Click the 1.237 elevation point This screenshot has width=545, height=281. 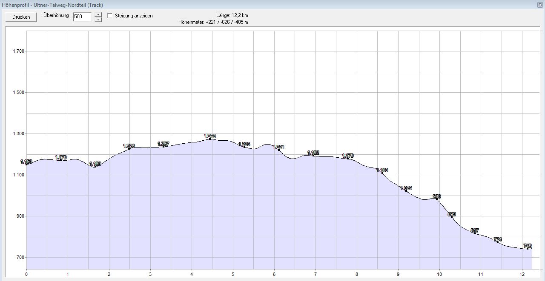click(163, 146)
